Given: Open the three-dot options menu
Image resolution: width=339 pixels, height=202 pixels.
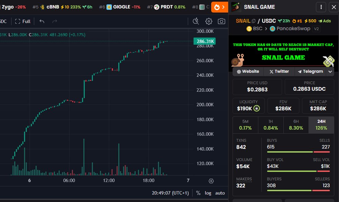Looking at the screenshot, I should coord(321,7).
